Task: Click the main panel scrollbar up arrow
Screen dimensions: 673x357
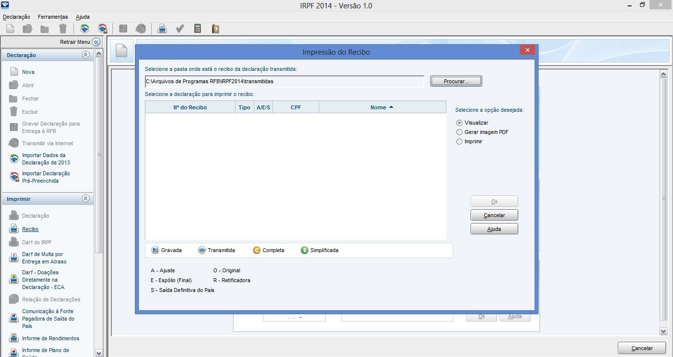Action: [663, 74]
